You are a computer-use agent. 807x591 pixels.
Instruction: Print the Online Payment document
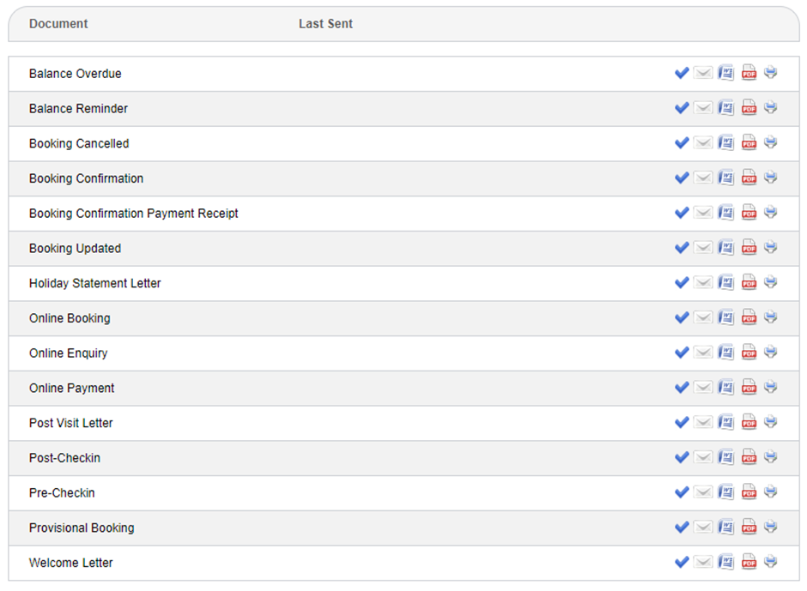[x=771, y=388]
